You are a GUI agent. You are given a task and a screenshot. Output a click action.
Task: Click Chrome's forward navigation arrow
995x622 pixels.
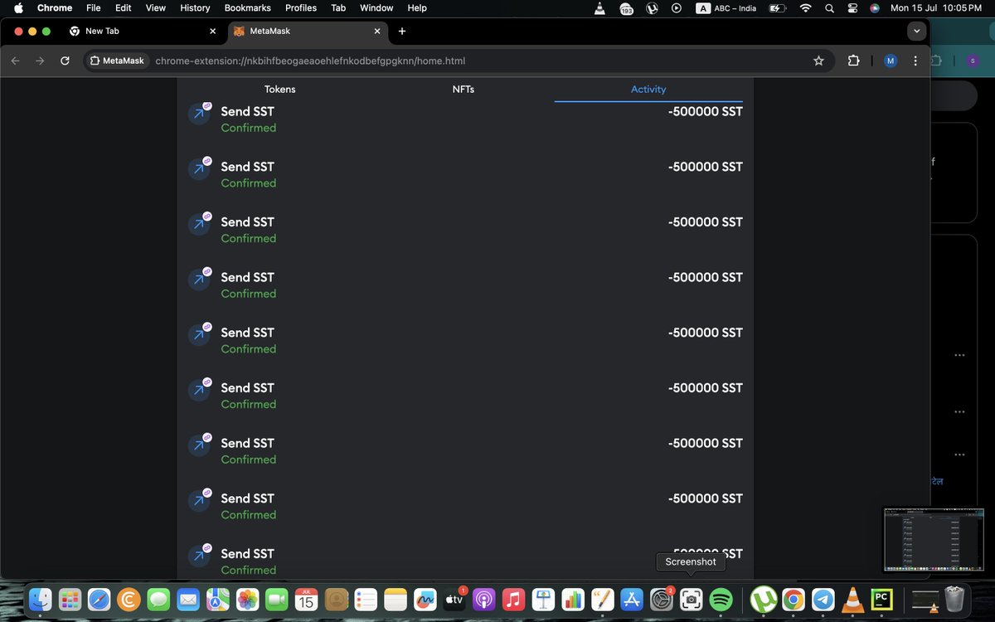(x=40, y=61)
